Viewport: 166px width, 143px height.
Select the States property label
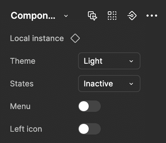[22, 84]
